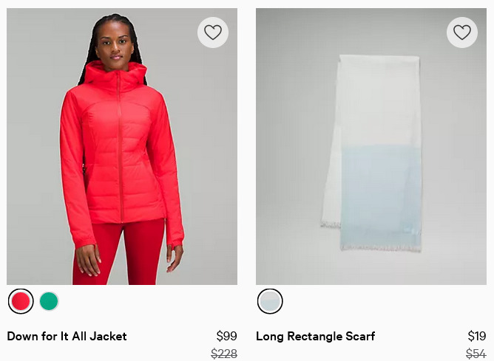The width and height of the screenshot is (494, 361).
Task: Click the light blue half of scarf
Action: (381, 195)
